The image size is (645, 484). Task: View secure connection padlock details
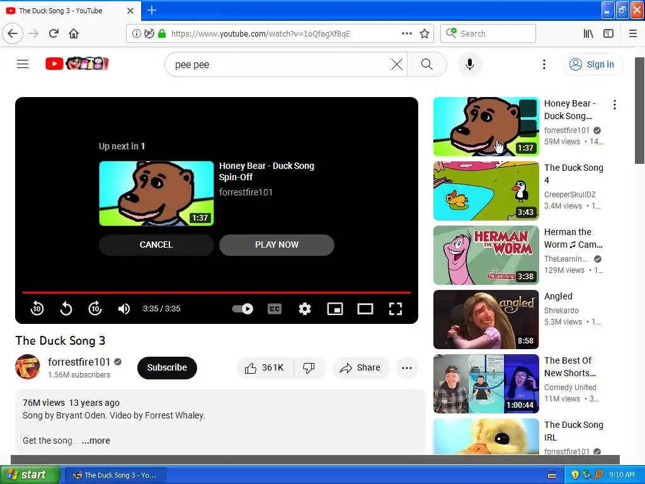[x=162, y=34]
